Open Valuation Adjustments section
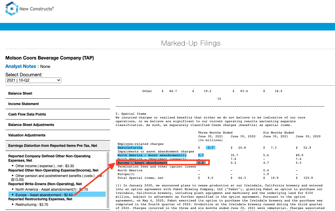The width and height of the screenshot is (335, 211). coord(58,136)
